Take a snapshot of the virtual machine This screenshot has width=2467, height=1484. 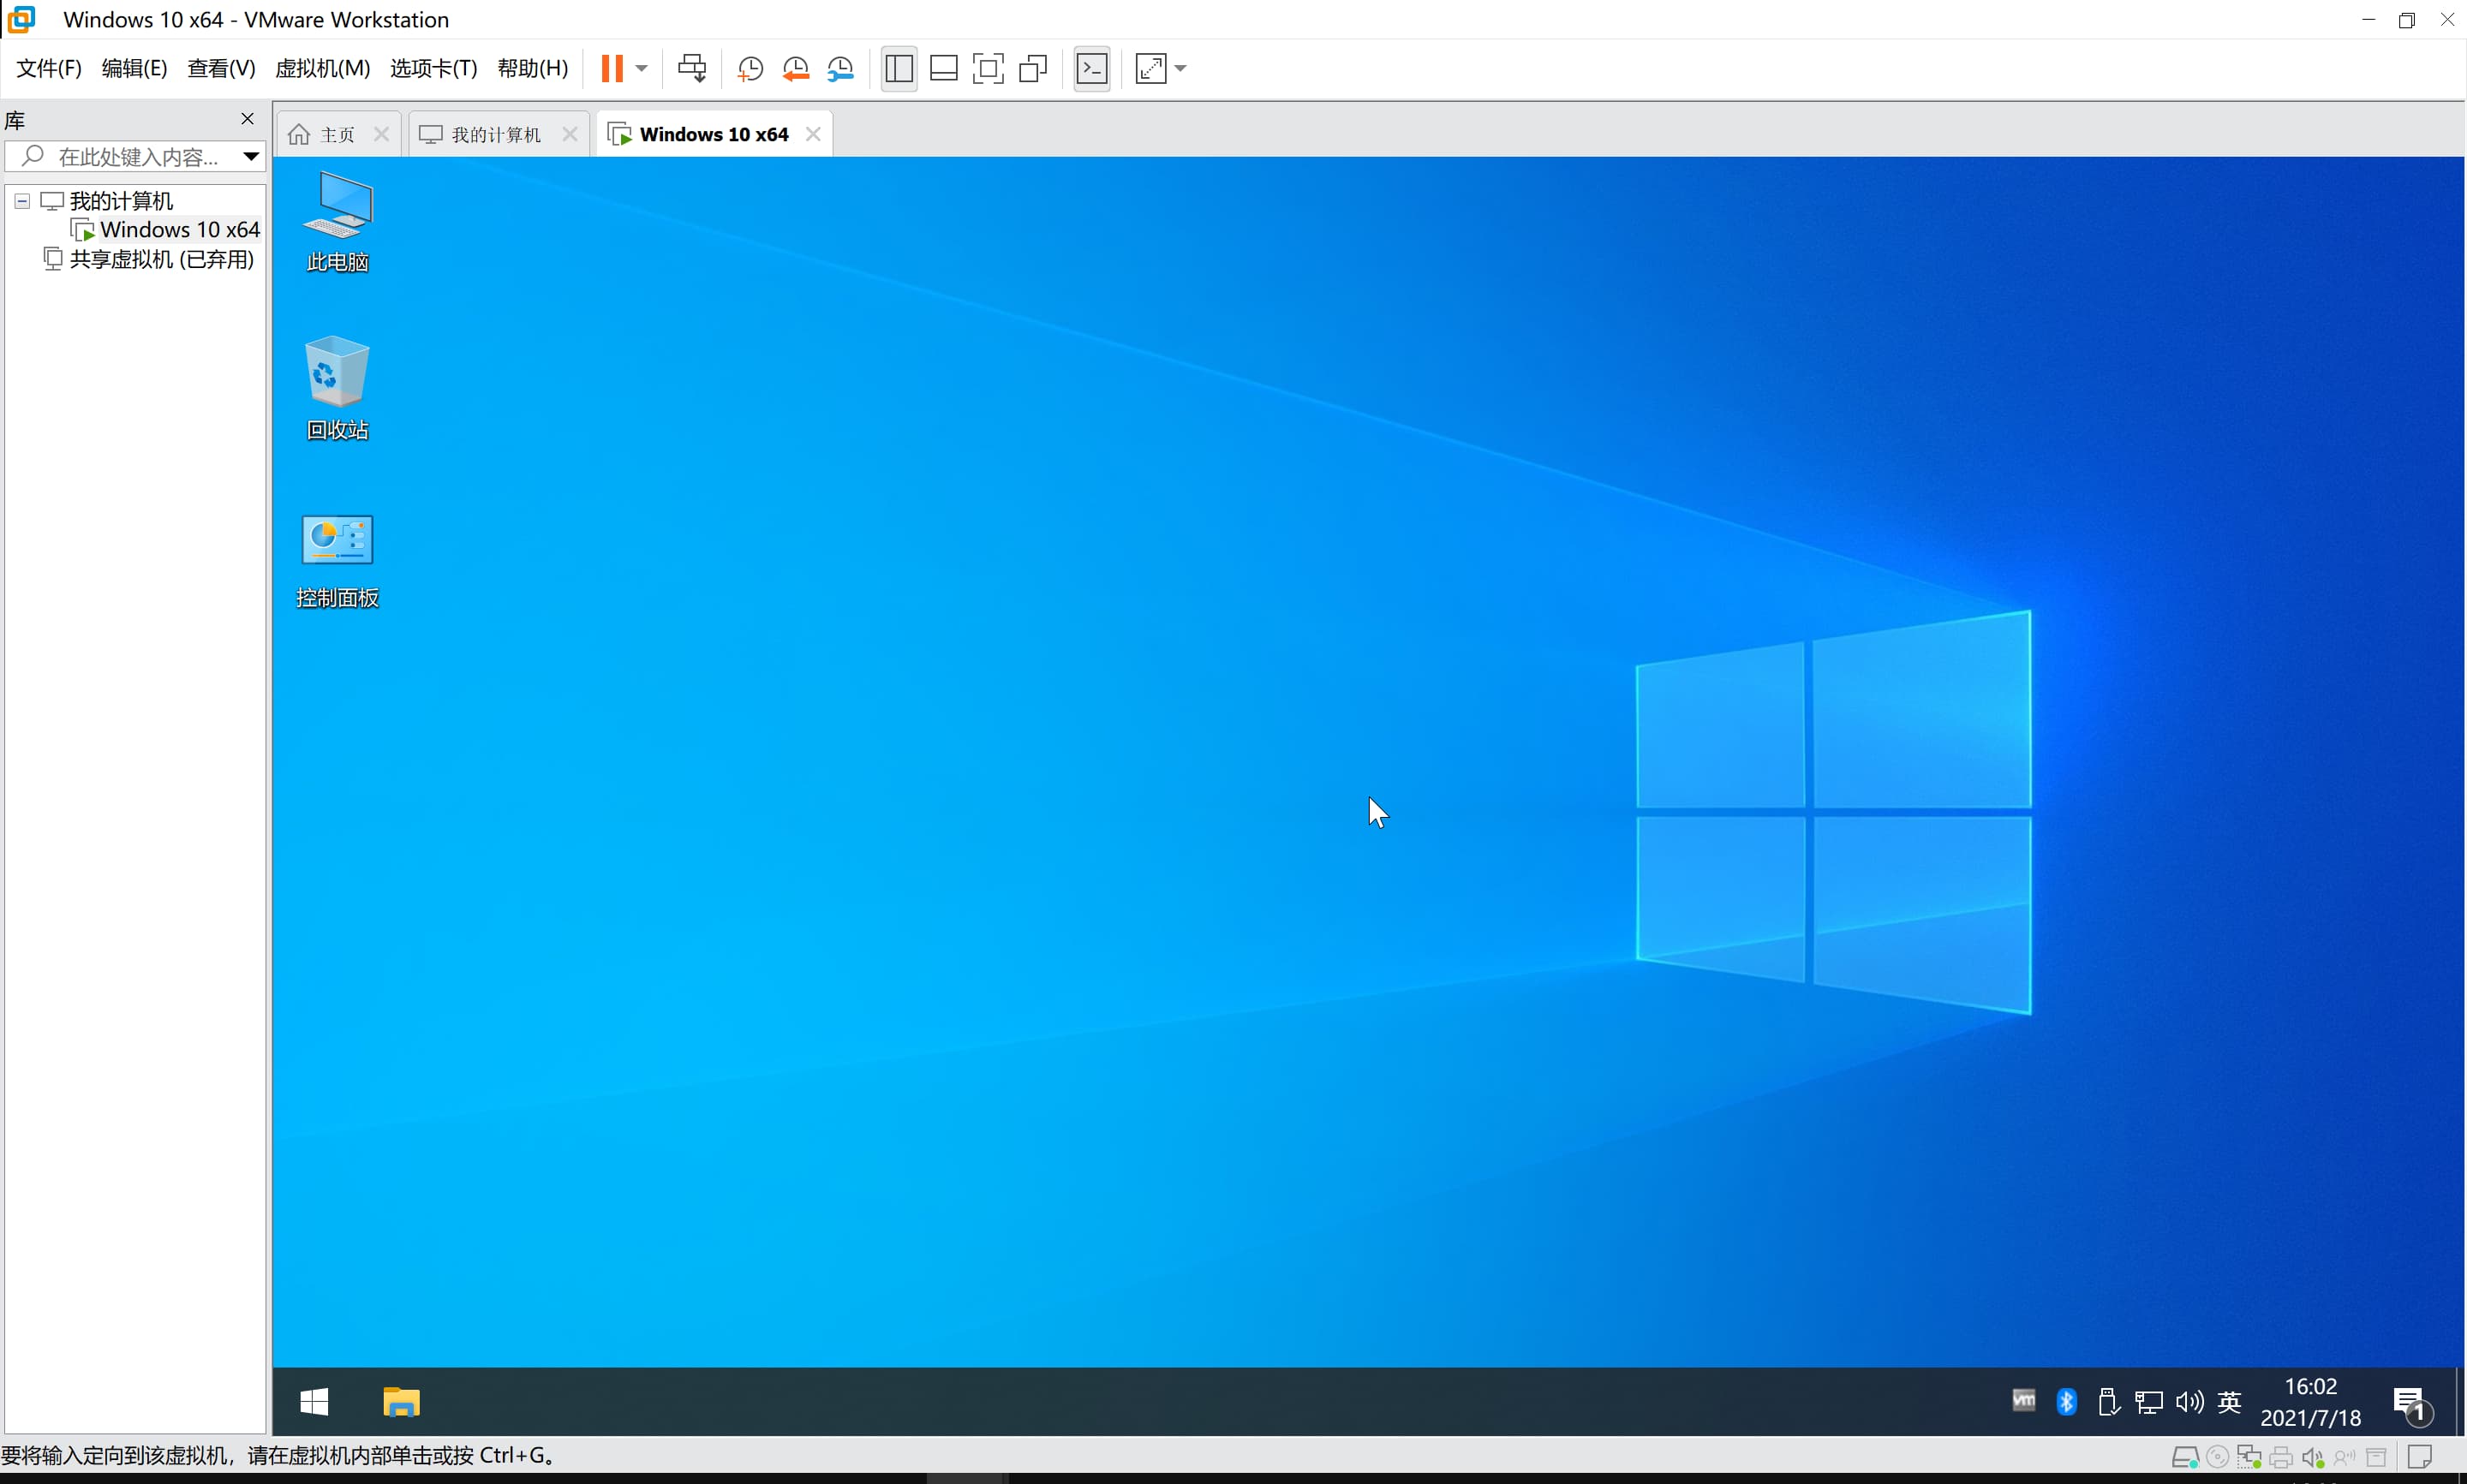750,68
